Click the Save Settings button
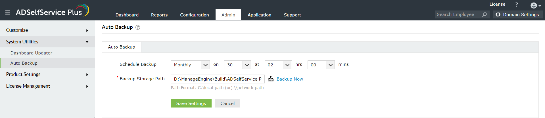This screenshot has width=545, height=118. tap(191, 103)
